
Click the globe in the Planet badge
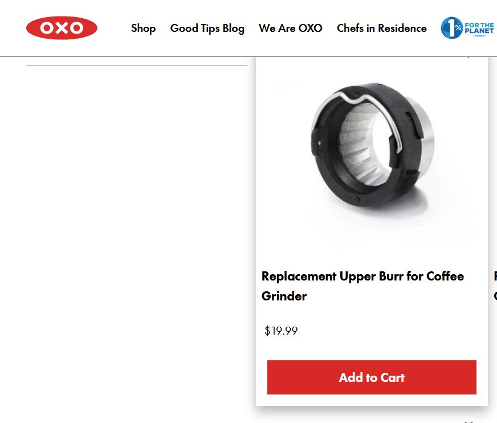(x=451, y=28)
